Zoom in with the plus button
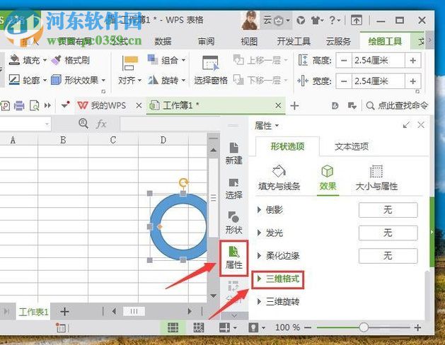Image resolution: width=445 pixels, height=345 pixels. pos(417,328)
